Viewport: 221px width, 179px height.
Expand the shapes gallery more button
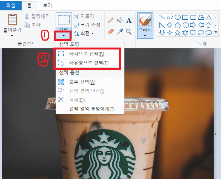[x=216, y=32]
